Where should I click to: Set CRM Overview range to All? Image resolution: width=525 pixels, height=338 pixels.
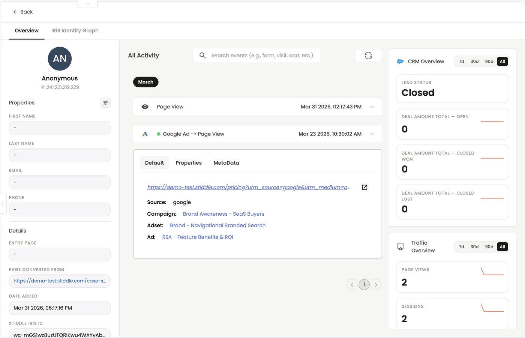tap(502, 62)
